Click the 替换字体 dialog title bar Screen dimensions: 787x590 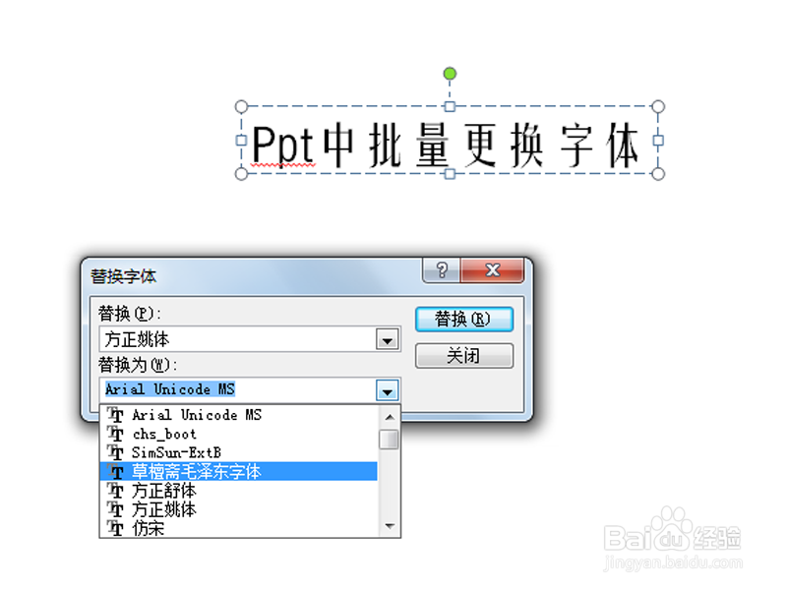tap(251, 276)
